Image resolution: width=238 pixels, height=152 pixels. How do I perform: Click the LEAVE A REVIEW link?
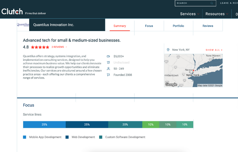[229, 3]
